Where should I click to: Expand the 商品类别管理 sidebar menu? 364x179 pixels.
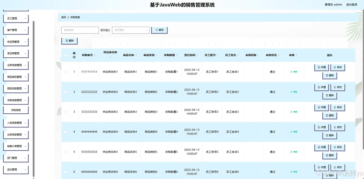16,77
